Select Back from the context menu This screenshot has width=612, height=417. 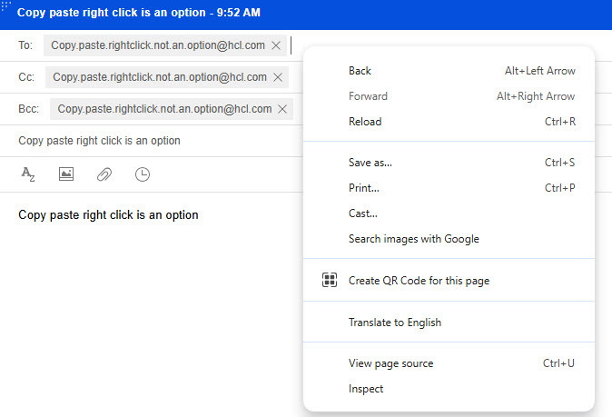(360, 71)
